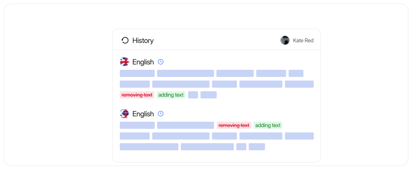The image size is (412, 170).
Task: Open the clock icon beside second English
Action: click(x=161, y=114)
